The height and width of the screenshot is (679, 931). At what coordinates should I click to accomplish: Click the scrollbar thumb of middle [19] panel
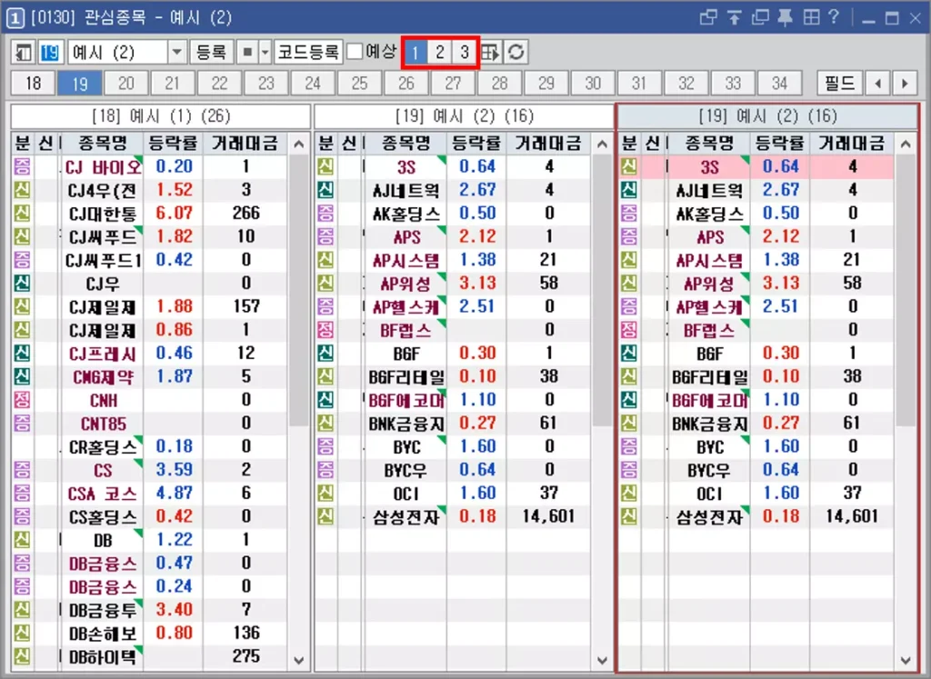(x=602, y=290)
